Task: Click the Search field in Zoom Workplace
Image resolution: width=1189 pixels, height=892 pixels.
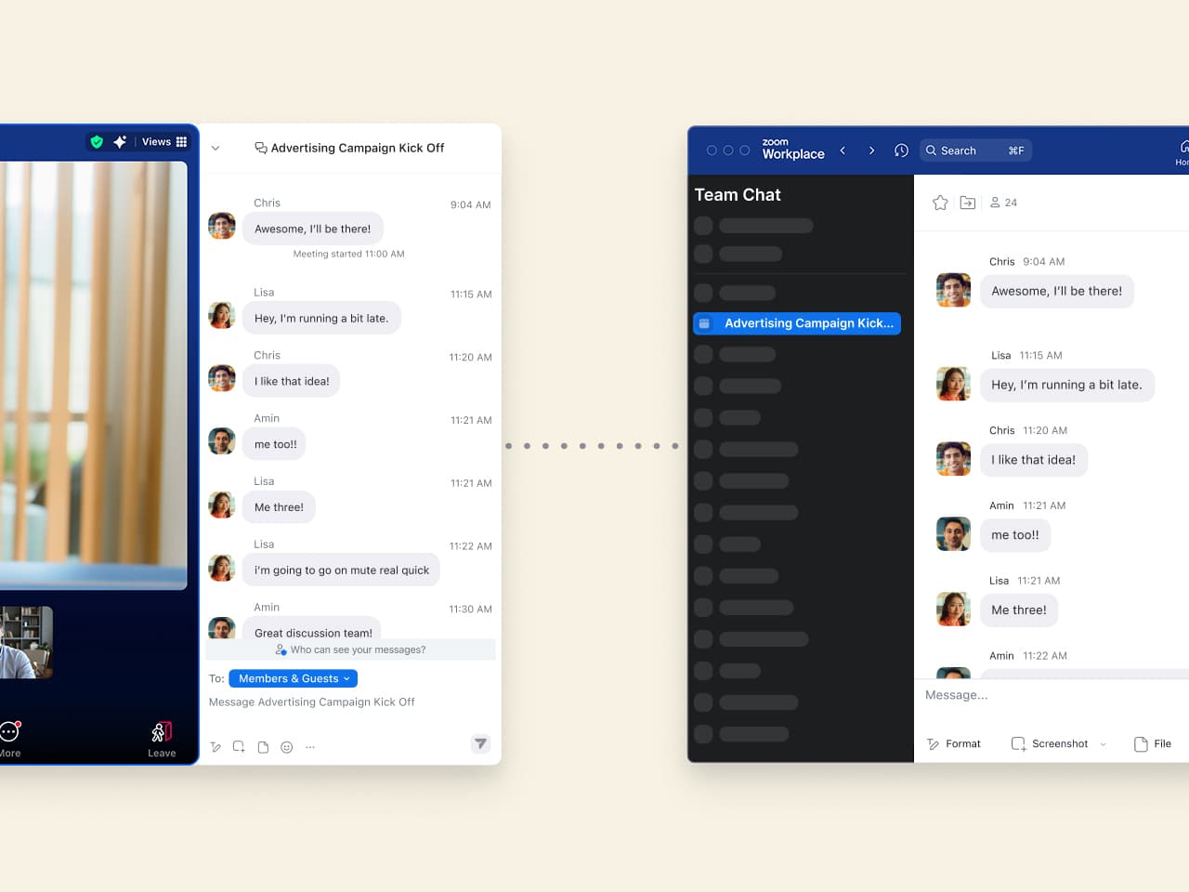Action: coord(975,151)
